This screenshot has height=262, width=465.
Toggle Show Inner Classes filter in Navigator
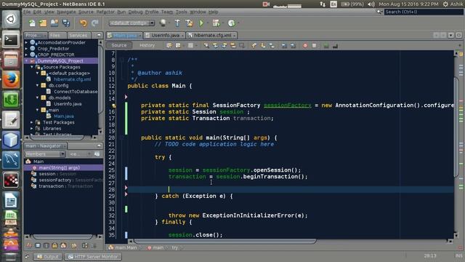coord(63,246)
